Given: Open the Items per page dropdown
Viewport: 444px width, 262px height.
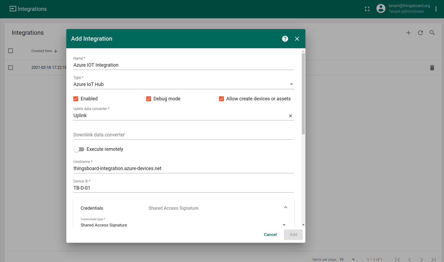Looking at the screenshot, I should tap(347, 260).
